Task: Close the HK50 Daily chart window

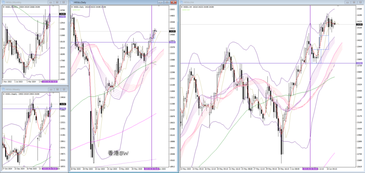Action: [x=173, y=2]
